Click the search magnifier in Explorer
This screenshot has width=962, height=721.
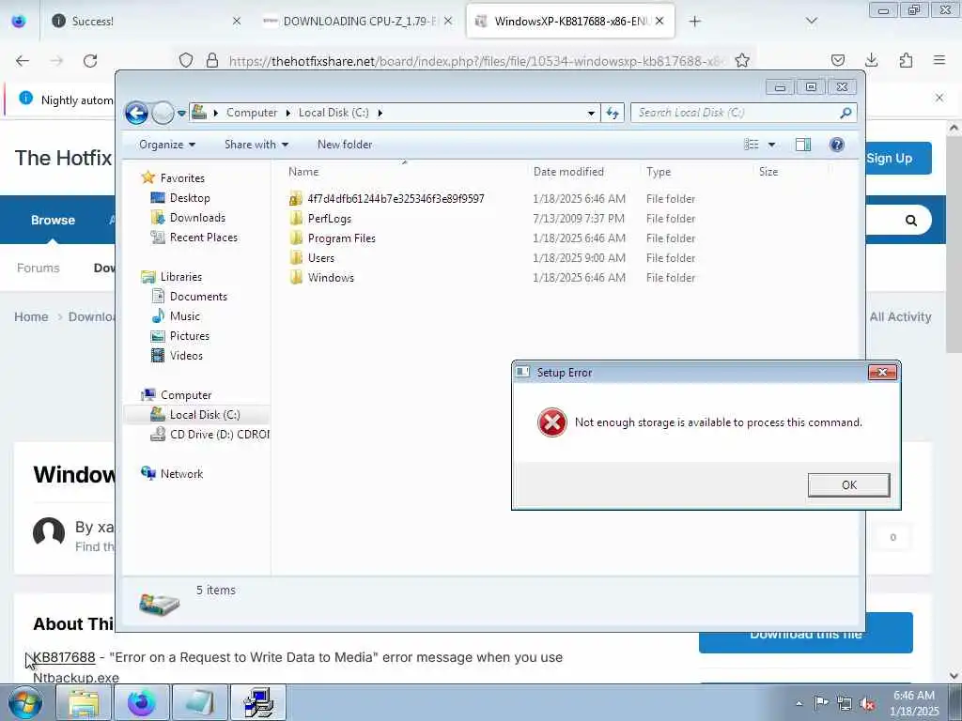pos(846,113)
